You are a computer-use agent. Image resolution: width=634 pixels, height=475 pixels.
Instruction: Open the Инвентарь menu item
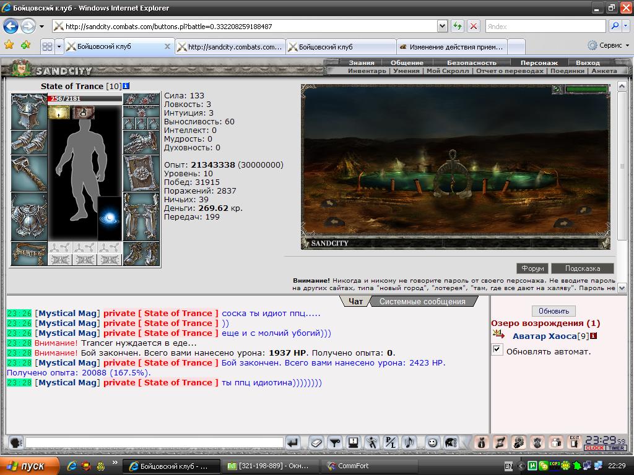click(367, 71)
